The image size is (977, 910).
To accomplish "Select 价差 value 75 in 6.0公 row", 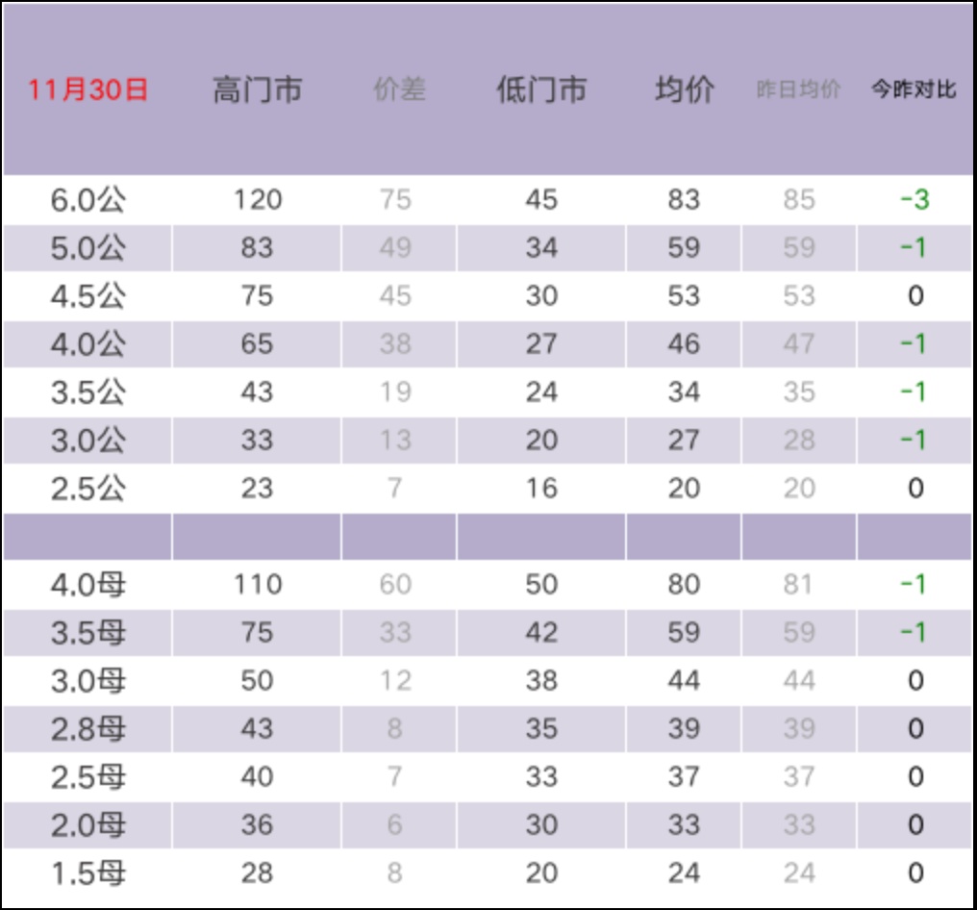I will coord(395,200).
